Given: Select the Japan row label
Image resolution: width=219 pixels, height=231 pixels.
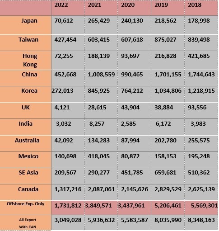Looking at the screenshot, I should click(29, 21).
